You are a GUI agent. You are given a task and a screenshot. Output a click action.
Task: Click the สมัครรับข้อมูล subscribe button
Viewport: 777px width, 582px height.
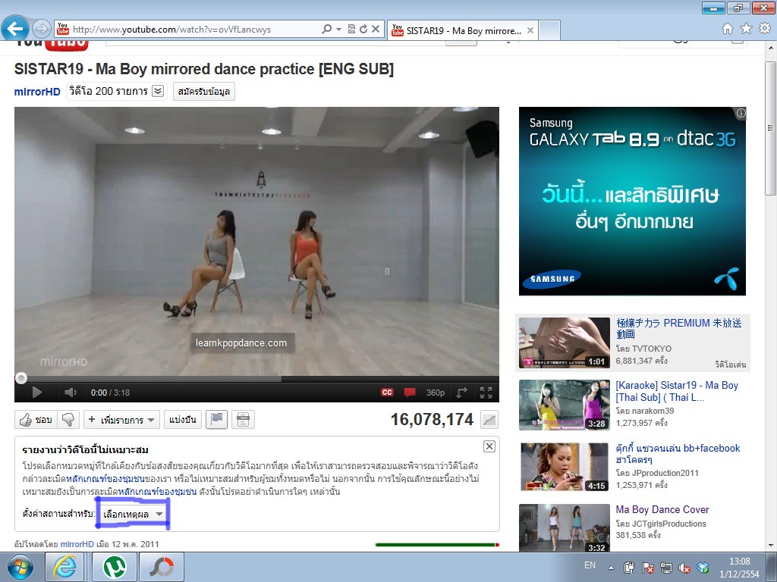(x=203, y=92)
